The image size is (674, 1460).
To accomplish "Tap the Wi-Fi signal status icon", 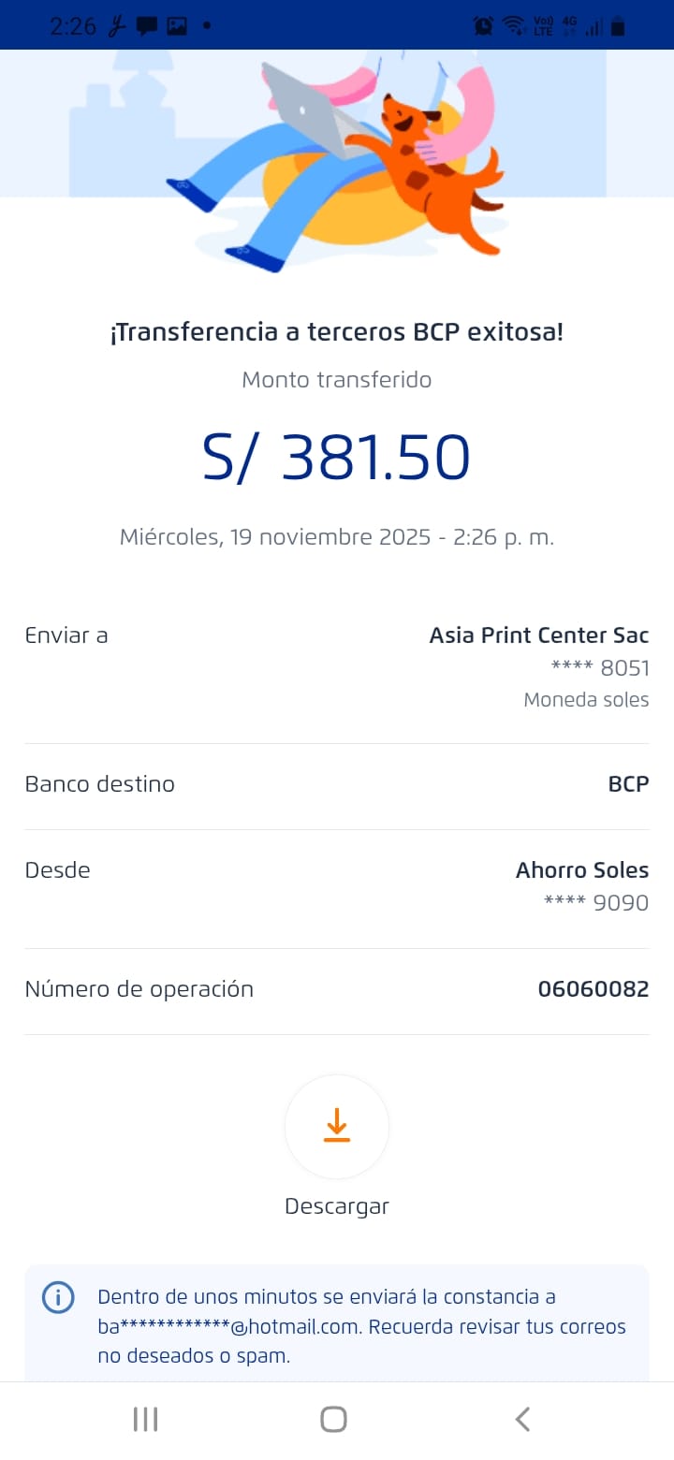I will coord(513,26).
